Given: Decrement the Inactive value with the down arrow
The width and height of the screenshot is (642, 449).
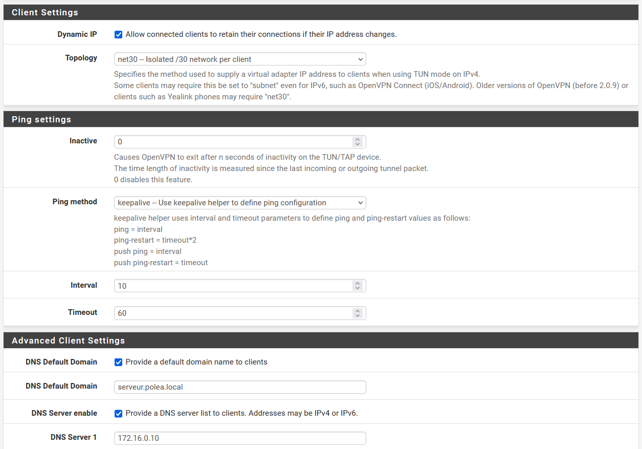Looking at the screenshot, I should (x=358, y=144).
